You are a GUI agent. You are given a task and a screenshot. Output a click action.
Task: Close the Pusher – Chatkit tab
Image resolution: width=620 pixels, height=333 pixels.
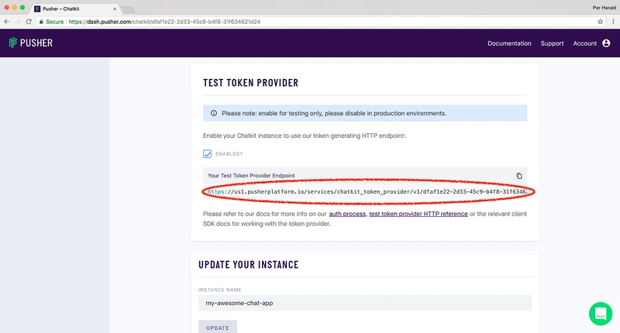click(x=115, y=9)
